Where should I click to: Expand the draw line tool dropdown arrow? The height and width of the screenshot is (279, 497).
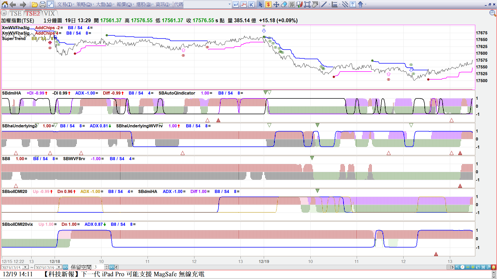click(329, 4)
